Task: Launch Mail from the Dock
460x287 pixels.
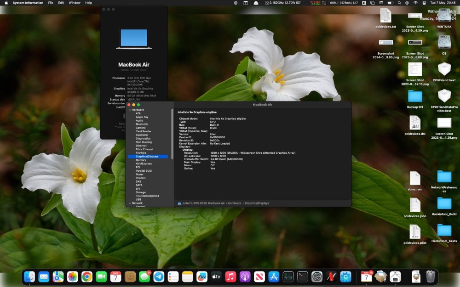Action: pos(44,277)
